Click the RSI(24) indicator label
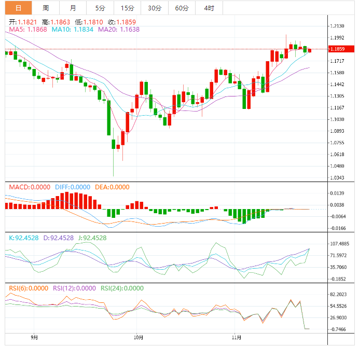359x347 pixels. (122, 288)
